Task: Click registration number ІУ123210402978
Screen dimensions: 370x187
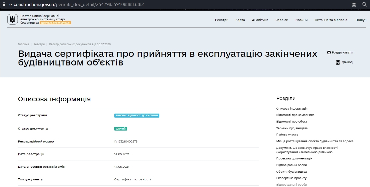Action: (x=126, y=141)
